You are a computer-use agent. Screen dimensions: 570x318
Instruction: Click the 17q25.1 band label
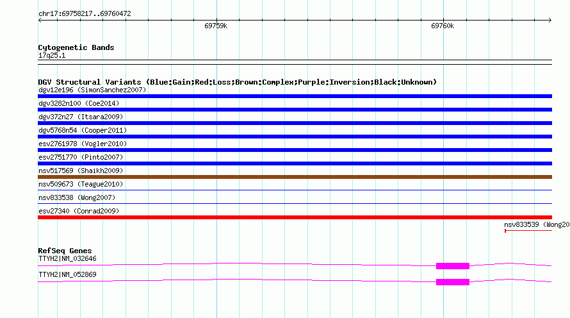[52, 55]
